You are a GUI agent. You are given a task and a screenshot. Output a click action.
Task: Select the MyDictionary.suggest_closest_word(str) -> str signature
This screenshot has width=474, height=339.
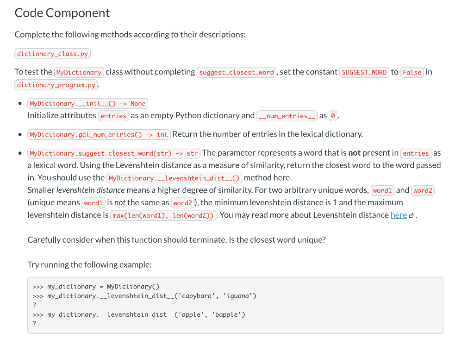coord(114,153)
